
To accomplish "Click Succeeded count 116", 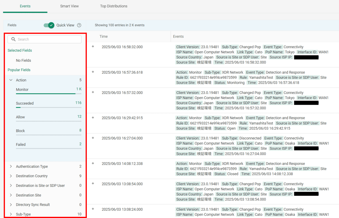I will click(x=78, y=103).
